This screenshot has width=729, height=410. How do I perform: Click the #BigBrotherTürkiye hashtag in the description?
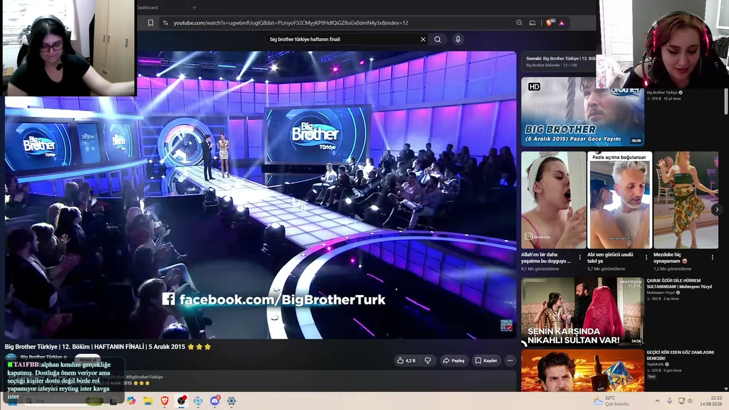coord(144,377)
